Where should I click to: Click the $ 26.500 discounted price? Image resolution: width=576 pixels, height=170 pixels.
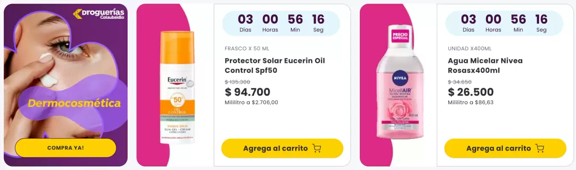click(470, 92)
